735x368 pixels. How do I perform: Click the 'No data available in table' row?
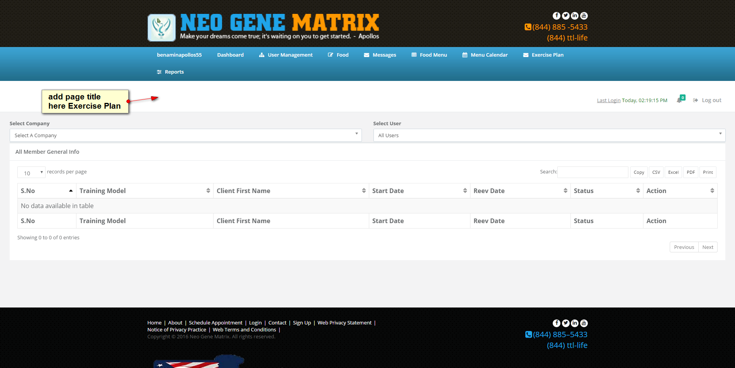click(x=367, y=206)
